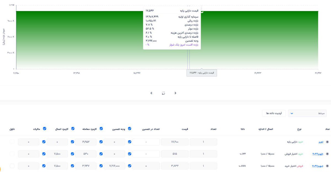Uncheck کارمزد معامله checkbox in the اهرم row

(101, 142)
